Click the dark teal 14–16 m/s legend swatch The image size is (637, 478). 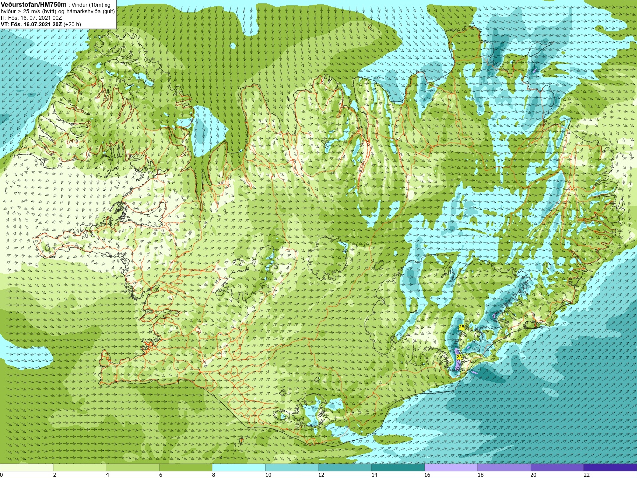click(x=398, y=468)
